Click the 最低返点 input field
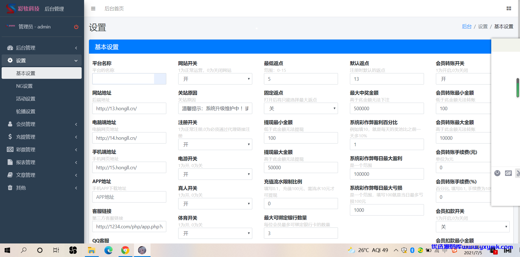This screenshot has width=520, height=257. 301,79
